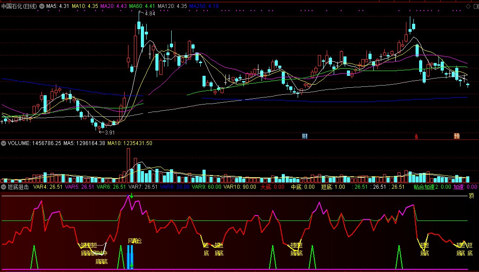479x272 pixels.
Task: Click volume MA5: 1296164.38 label
Action: point(85,143)
